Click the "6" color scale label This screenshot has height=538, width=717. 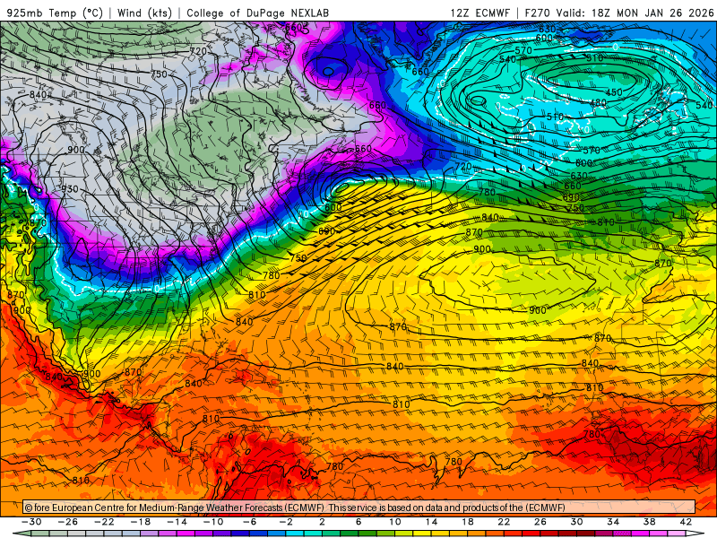point(358,522)
